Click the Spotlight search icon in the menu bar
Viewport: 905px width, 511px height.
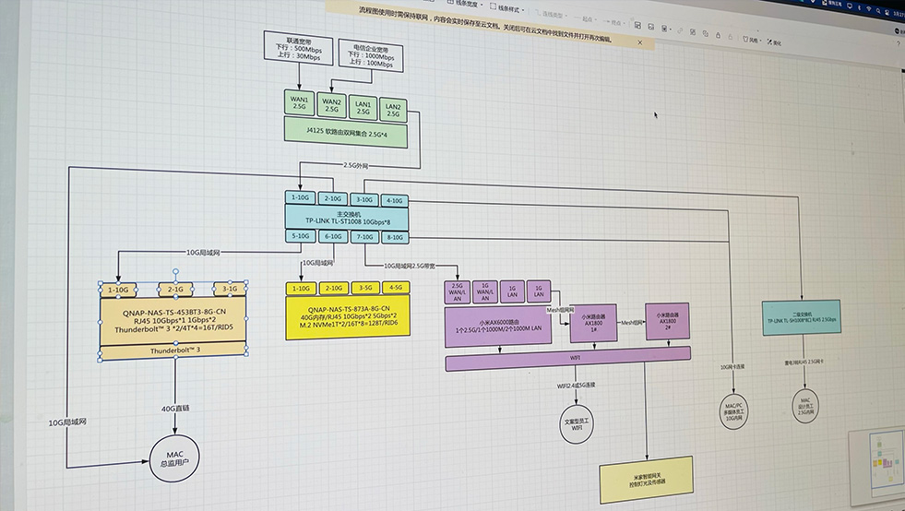pos(878,11)
